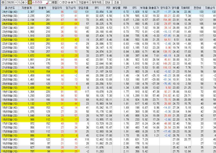Click the 안내 button
The height and width of the screenshot is (153, 216).
pos(107,2)
